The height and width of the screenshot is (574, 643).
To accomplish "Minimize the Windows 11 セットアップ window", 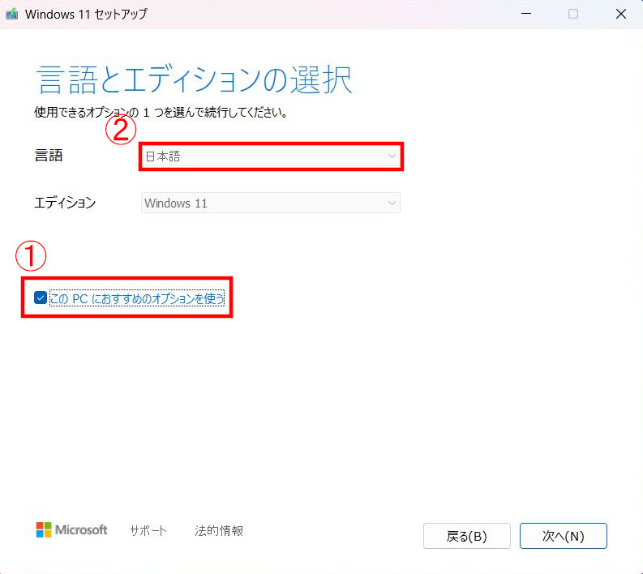I will 526,14.
